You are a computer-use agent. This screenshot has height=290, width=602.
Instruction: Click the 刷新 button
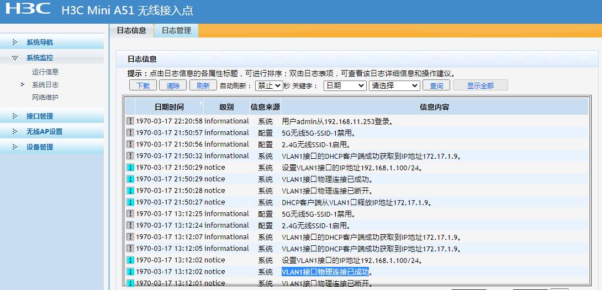(203, 85)
